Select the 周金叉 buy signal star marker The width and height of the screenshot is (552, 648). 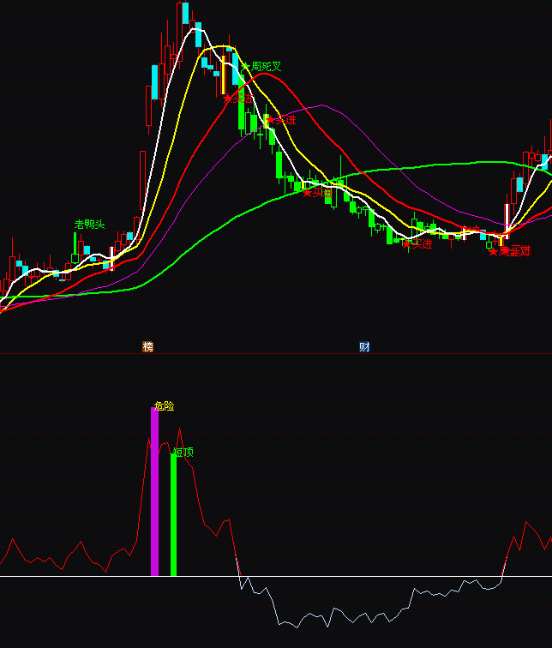[493, 252]
